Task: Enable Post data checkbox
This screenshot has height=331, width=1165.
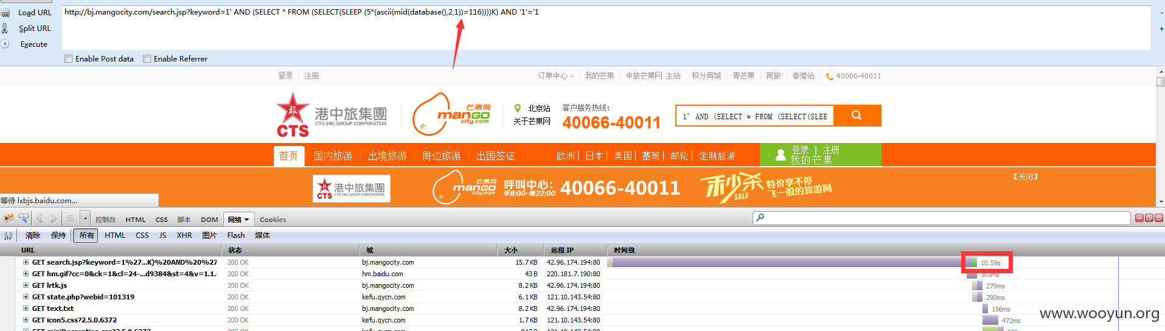Action: pyautogui.click(x=69, y=59)
